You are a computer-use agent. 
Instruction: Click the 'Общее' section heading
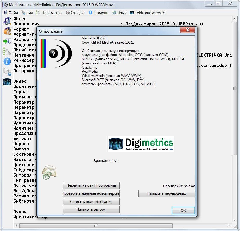click(x=20, y=19)
